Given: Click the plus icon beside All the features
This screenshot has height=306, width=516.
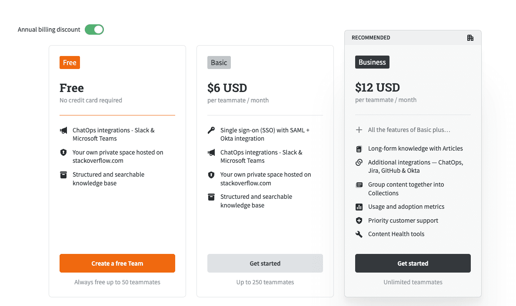Looking at the screenshot, I should pos(359,130).
